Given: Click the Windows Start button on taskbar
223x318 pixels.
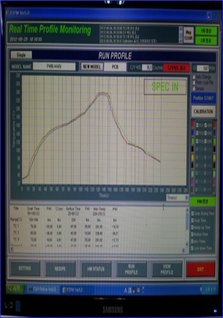Looking at the screenshot, I should click(13, 288).
